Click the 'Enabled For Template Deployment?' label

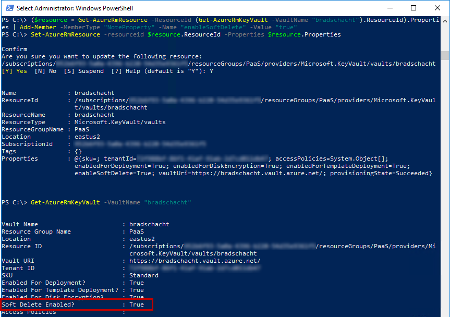tap(60, 290)
